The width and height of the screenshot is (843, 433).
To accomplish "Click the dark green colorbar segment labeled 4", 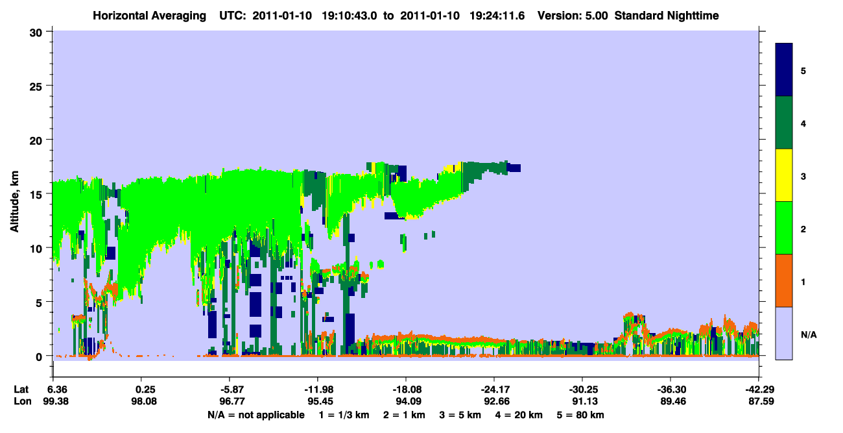I will [784, 123].
